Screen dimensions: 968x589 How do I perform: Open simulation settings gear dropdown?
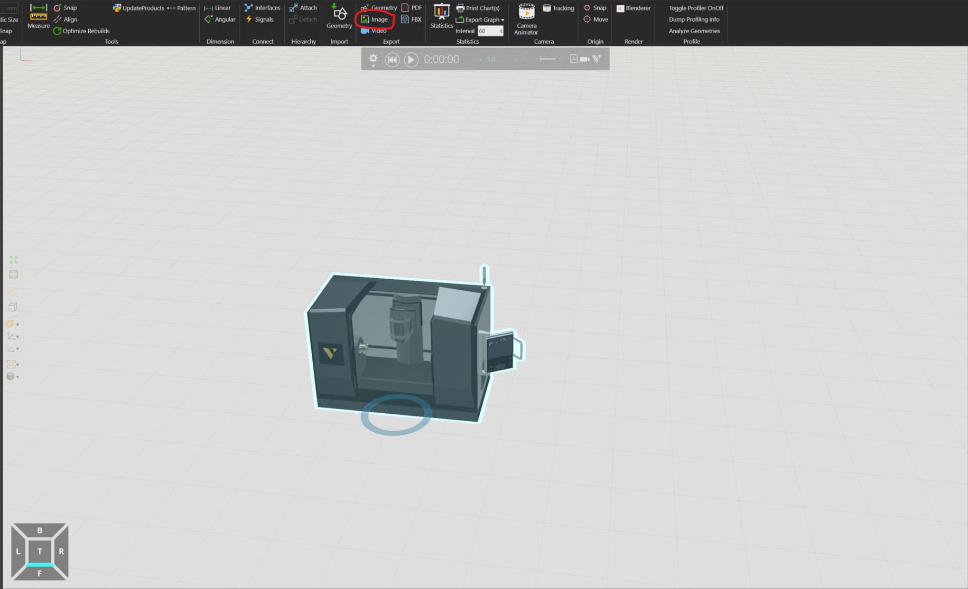click(x=373, y=60)
